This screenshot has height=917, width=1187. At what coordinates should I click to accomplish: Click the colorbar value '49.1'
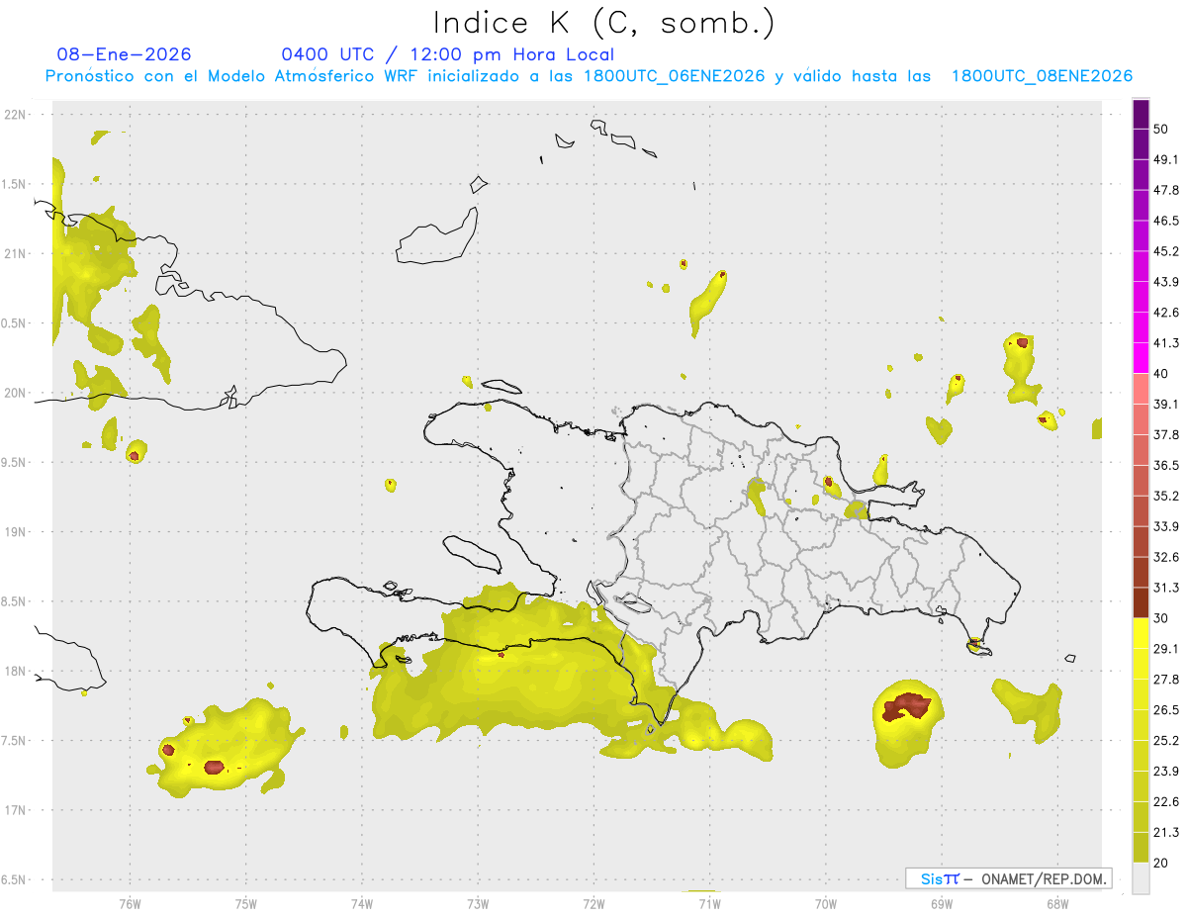point(1166,159)
